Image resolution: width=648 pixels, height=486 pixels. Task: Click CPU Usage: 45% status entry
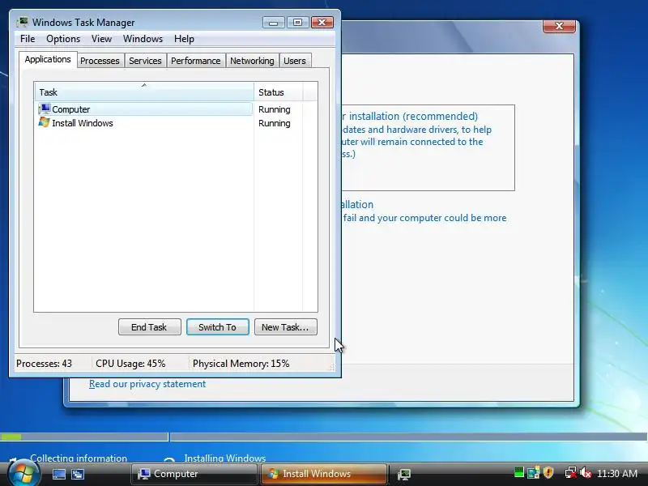130,364
